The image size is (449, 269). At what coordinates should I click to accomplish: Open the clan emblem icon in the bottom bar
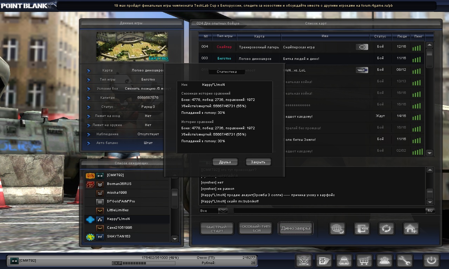304,261
